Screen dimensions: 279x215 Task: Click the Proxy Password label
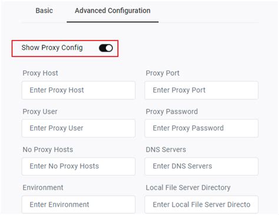point(172,112)
